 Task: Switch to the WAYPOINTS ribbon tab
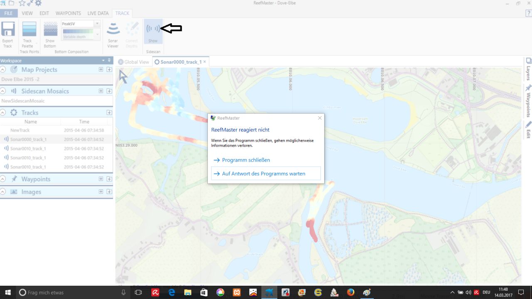tap(68, 13)
